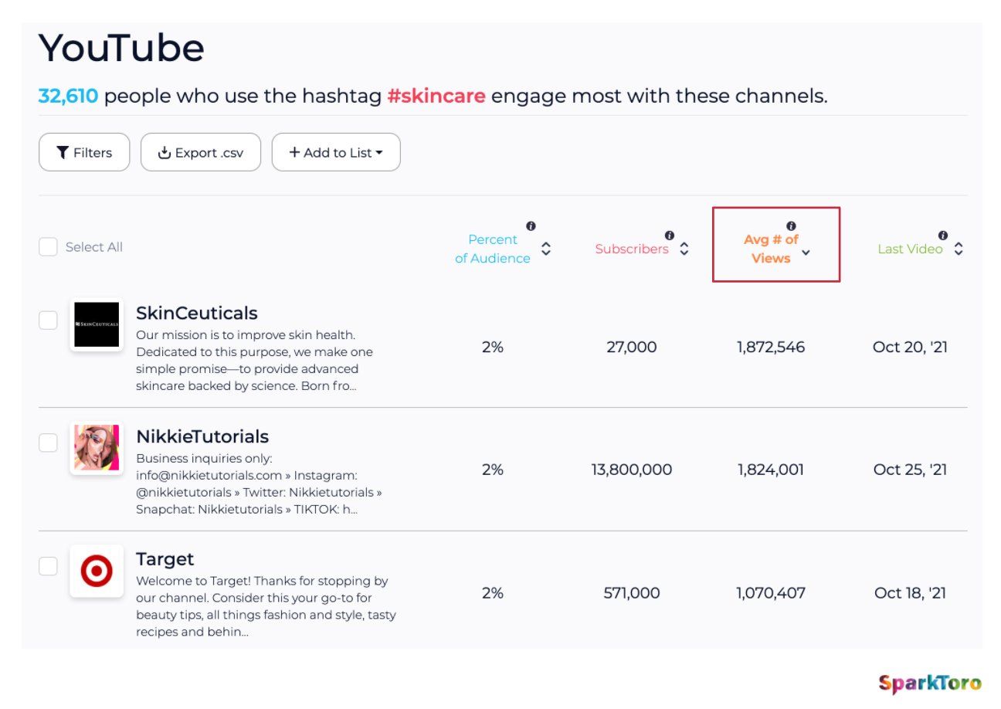The image size is (1001, 709).
Task: Open the NikkieTutorials profile picture
Action: 97,448
